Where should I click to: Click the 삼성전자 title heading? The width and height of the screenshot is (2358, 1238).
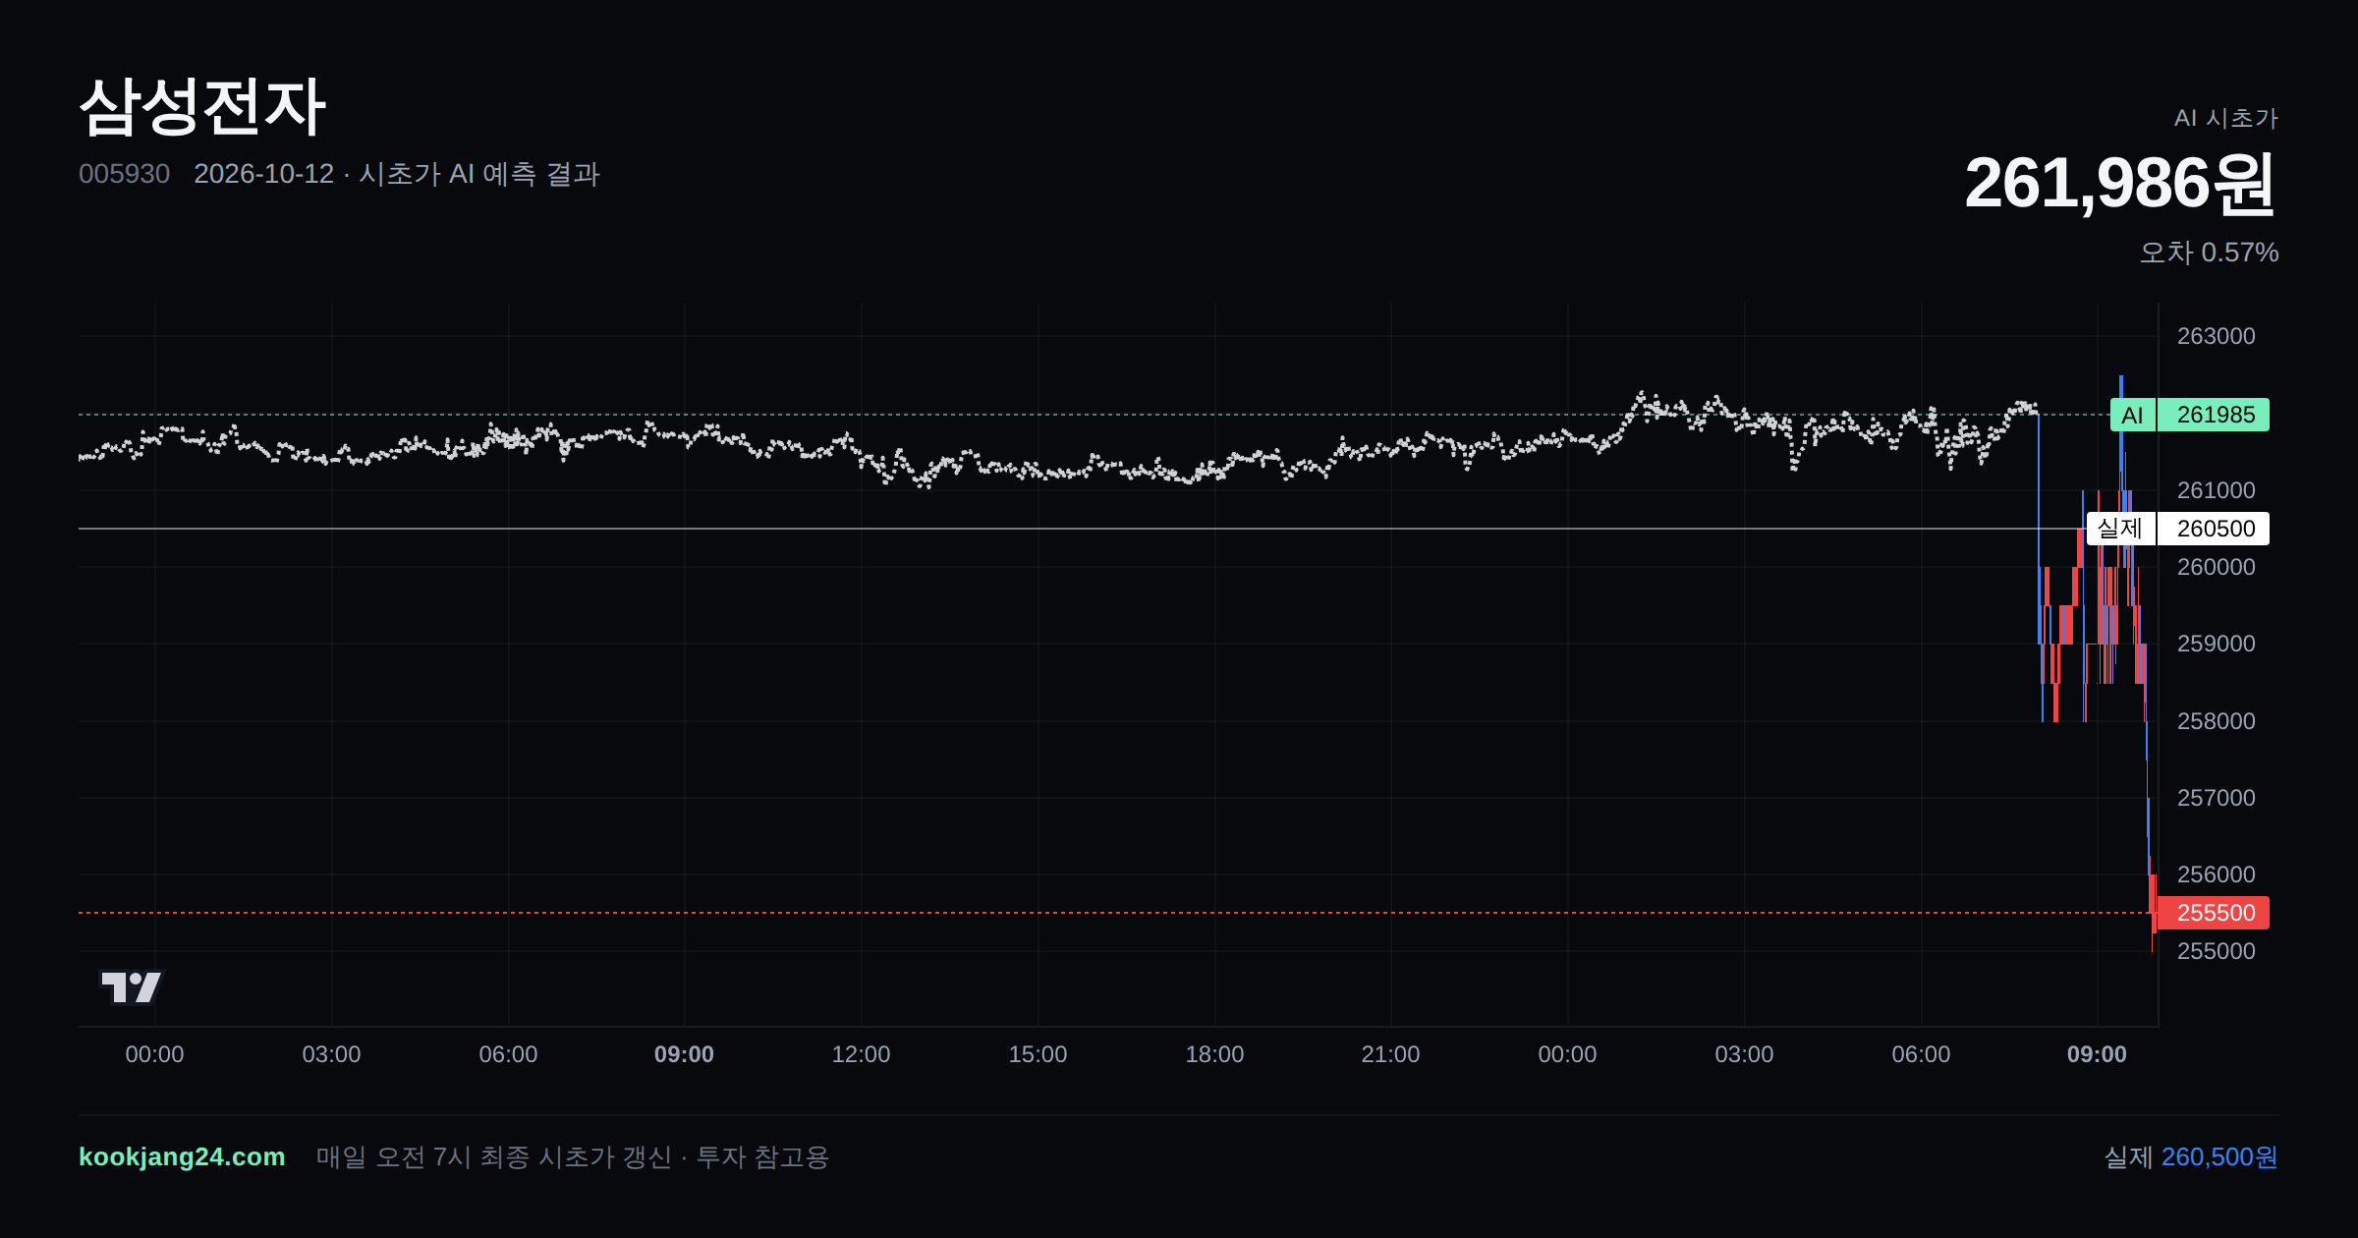tap(202, 106)
